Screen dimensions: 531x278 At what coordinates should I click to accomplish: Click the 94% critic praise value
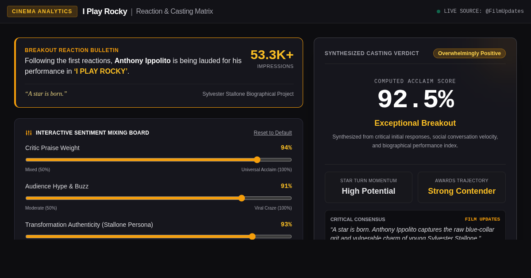[286, 148]
